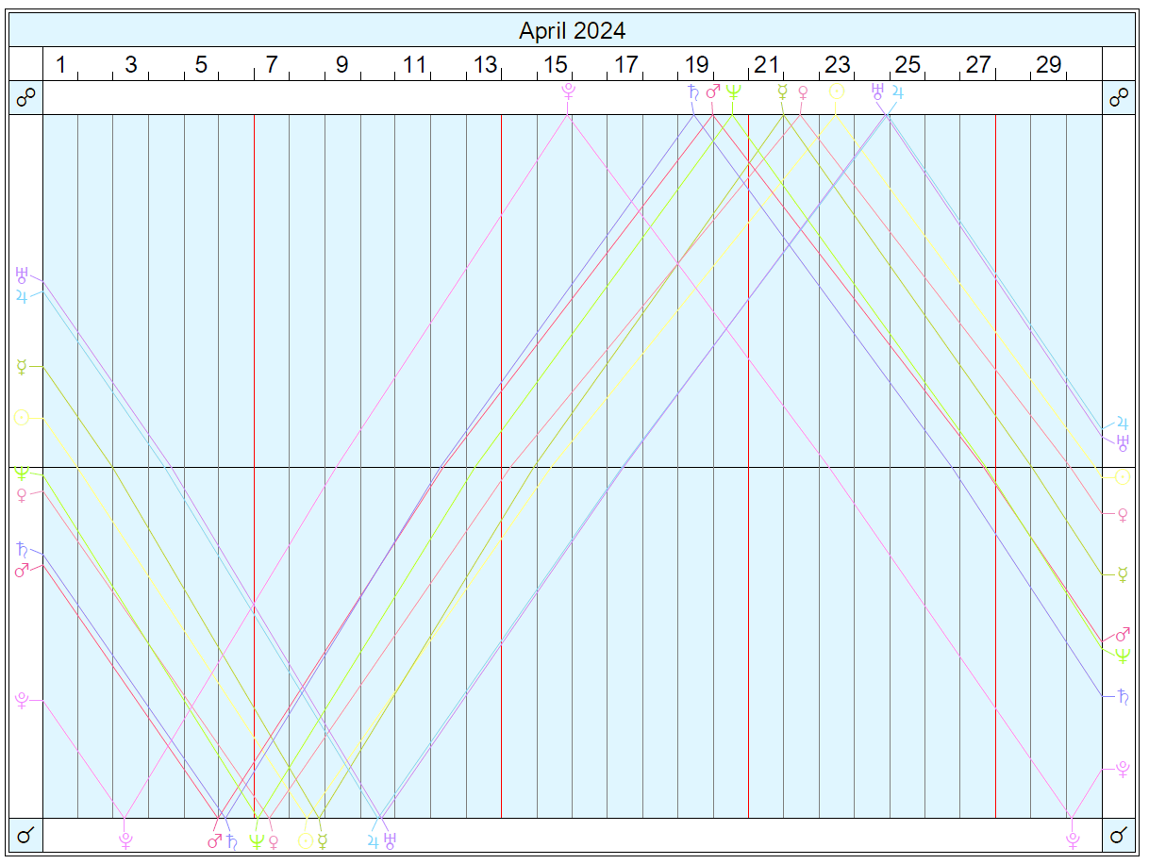This screenshot has width=1149, height=864.
Task: Select day 15 on the date ruler
Action: [556, 65]
